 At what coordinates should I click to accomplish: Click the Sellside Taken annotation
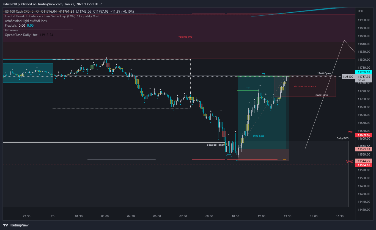(x=216, y=145)
